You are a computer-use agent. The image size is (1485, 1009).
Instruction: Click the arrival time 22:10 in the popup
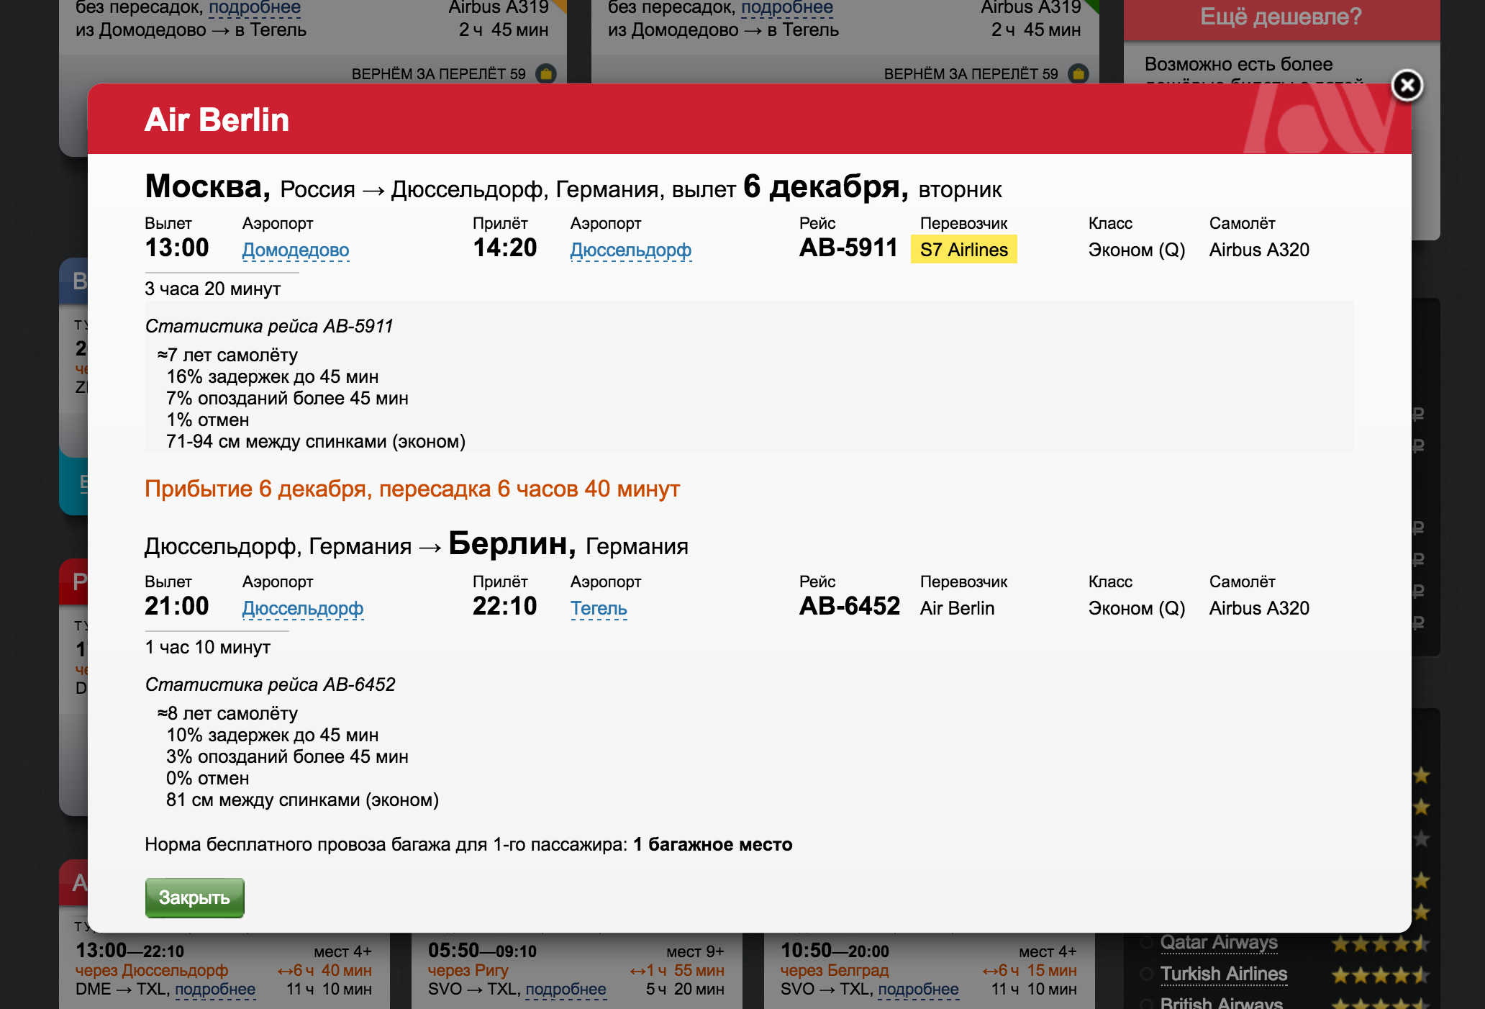(x=505, y=607)
